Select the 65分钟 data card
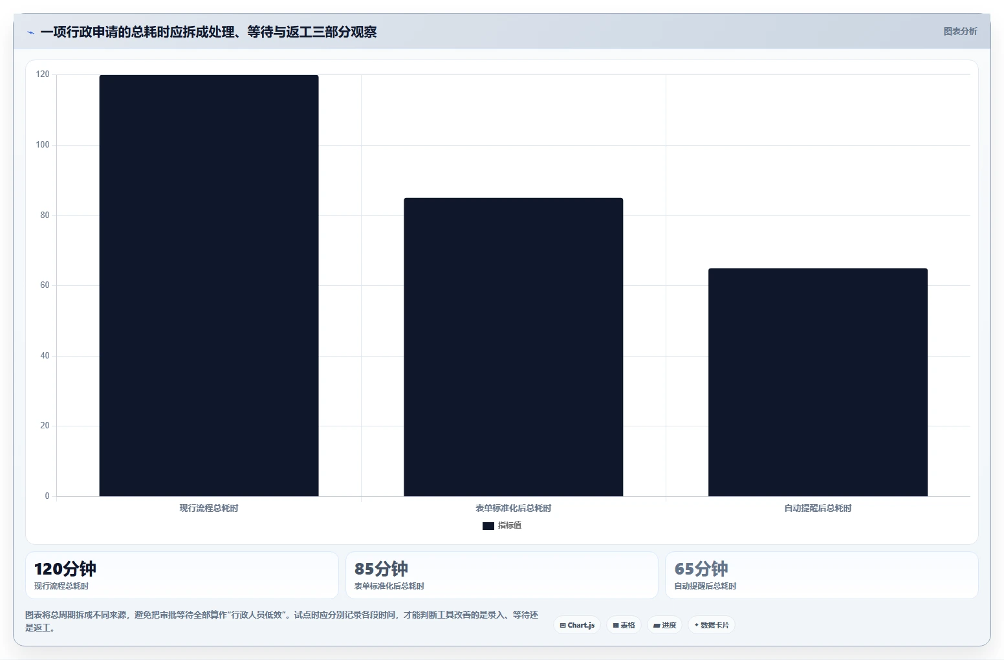Viewport: 1004px width, 660px height. (x=822, y=575)
